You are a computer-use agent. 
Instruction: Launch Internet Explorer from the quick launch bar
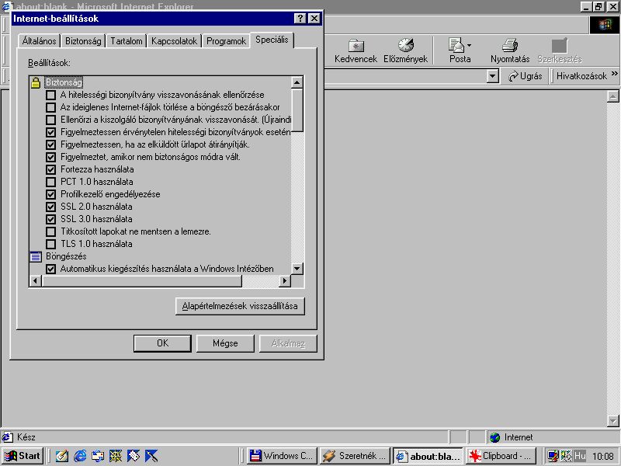[79, 456]
